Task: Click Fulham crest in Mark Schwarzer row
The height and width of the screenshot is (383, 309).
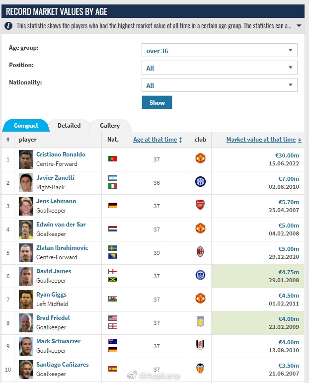Action: coord(200,345)
